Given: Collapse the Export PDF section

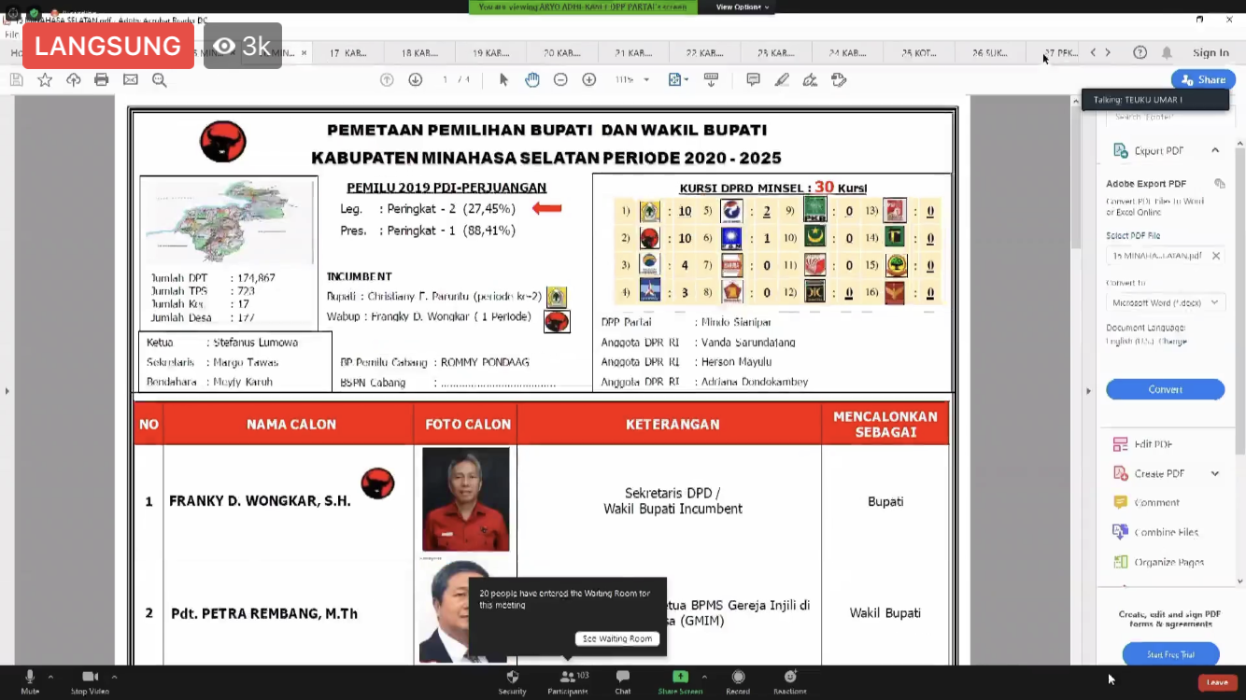Looking at the screenshot, I should [x=1215, y=150].
